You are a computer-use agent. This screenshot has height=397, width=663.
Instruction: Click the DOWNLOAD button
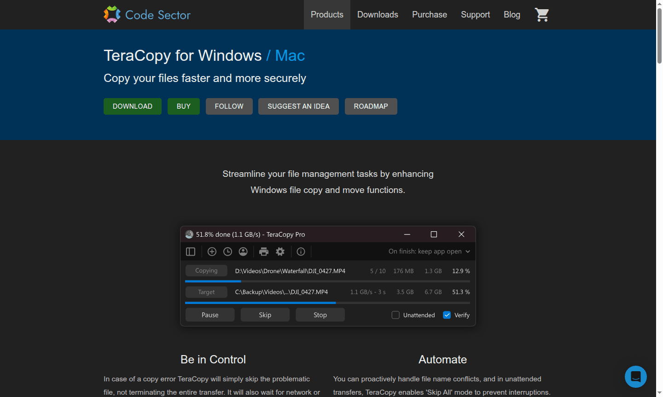[132, 106]
